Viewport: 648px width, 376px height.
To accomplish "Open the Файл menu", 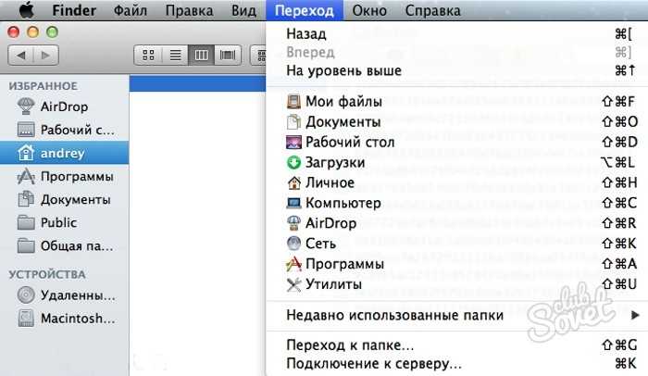I will (131, 10).
